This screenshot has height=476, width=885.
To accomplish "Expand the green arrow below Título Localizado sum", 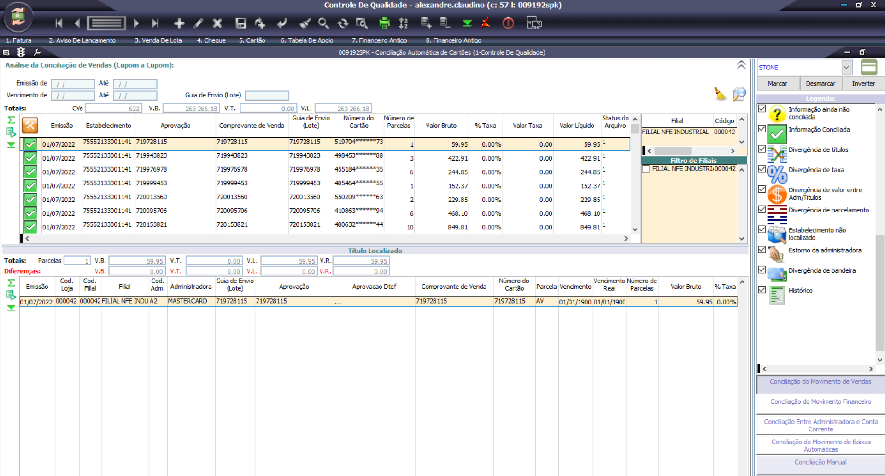I will pyautogui.click(x=11, y=308).
